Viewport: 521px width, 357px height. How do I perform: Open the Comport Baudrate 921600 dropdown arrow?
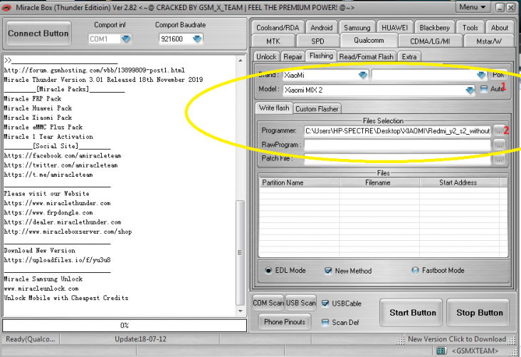[197, 39]
